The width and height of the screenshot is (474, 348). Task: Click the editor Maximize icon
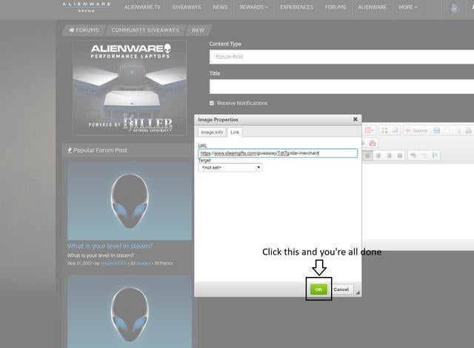(x=384, y=130)
